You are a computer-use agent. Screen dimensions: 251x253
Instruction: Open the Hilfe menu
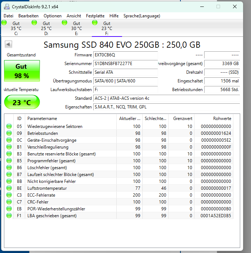click(114, 16)
